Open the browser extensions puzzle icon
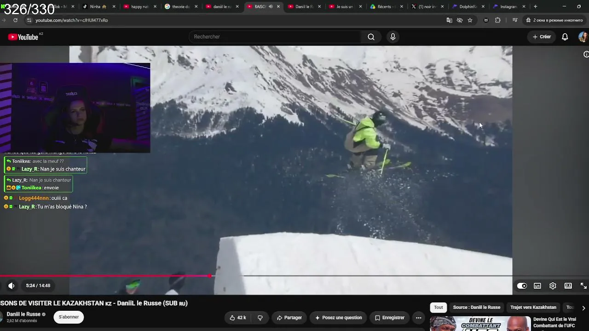Screen dimensions: 589x331 (497, 20)
